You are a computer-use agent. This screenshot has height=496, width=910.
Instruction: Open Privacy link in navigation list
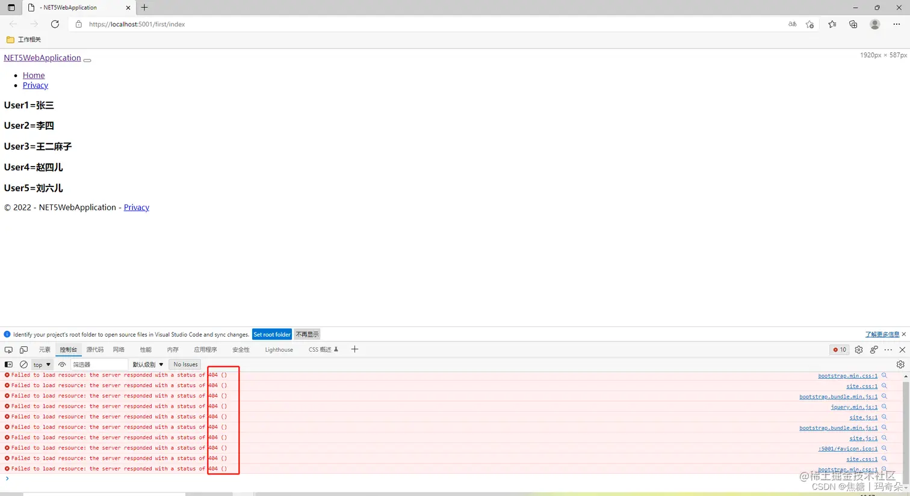tap(36, 85)
